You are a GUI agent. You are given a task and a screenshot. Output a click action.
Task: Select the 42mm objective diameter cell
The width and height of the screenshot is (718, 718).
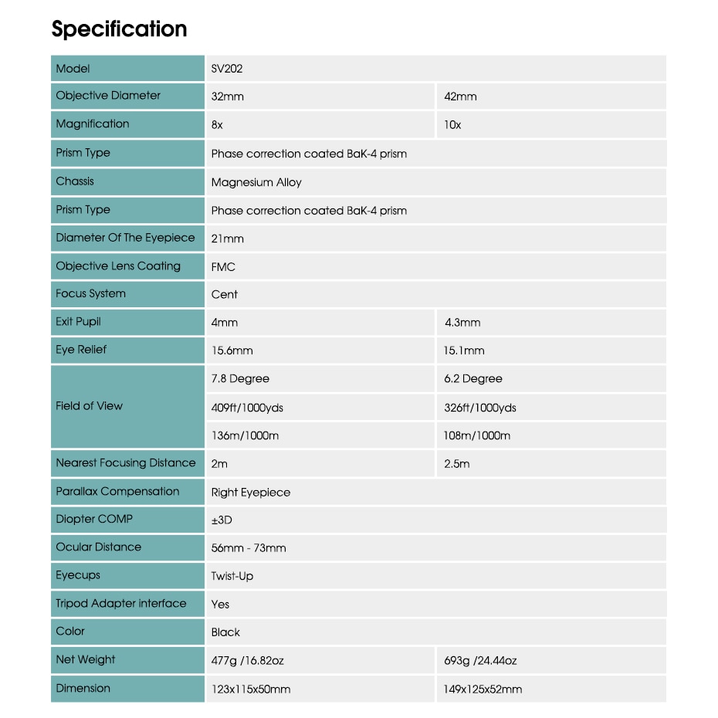coord(552,97)
